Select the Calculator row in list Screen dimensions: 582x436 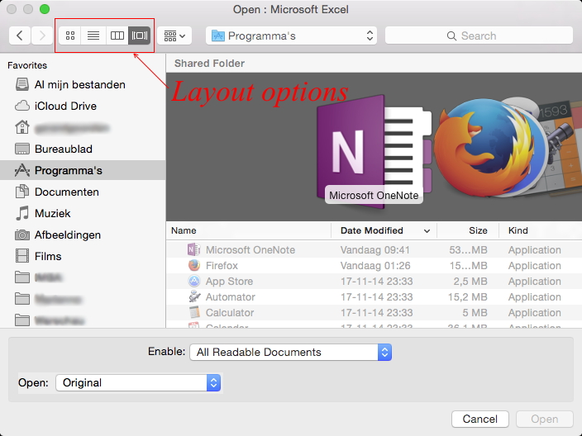[x=374, y=312]
